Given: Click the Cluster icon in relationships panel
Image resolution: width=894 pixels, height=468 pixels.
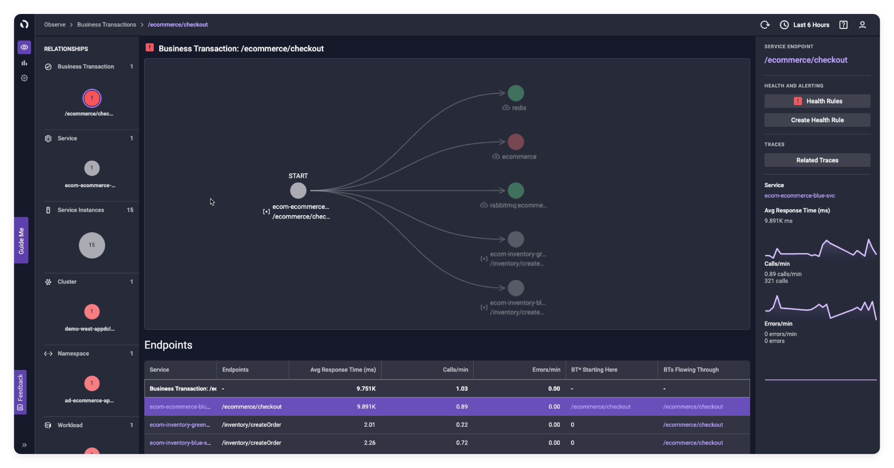Looking at the screenshot, I should click(x=48, y=281).
